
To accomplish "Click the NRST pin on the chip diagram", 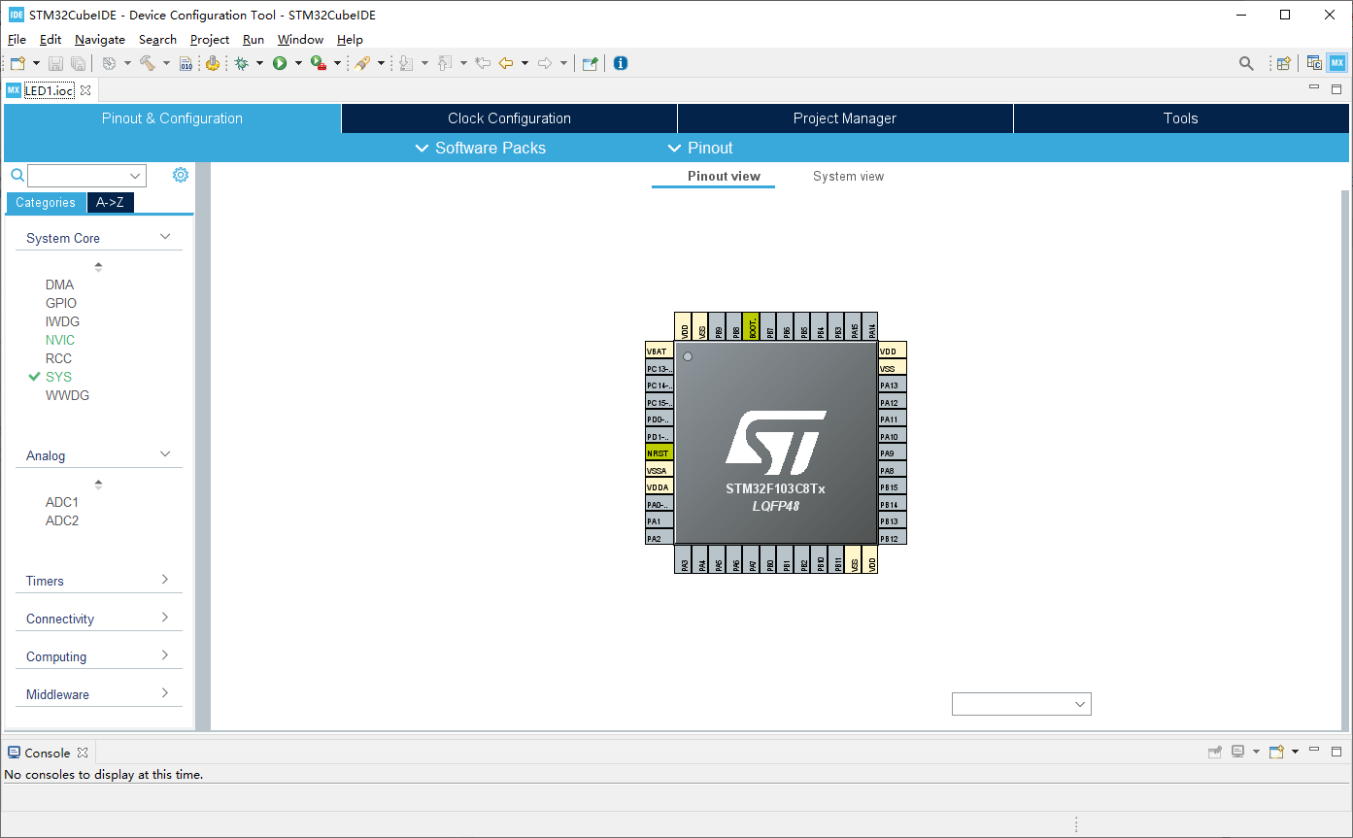I will 659,453.
